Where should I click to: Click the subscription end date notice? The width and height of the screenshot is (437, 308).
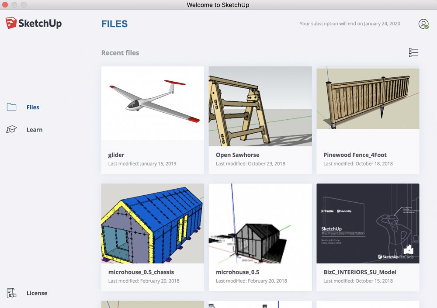point(350,24)
